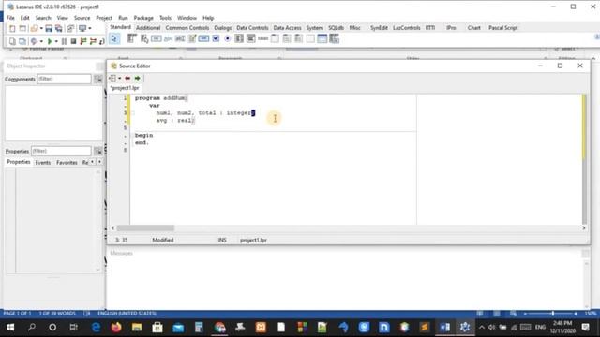Open the dropdown arrow next to Run button
600x337 pixels.
(x=56, y=41)
